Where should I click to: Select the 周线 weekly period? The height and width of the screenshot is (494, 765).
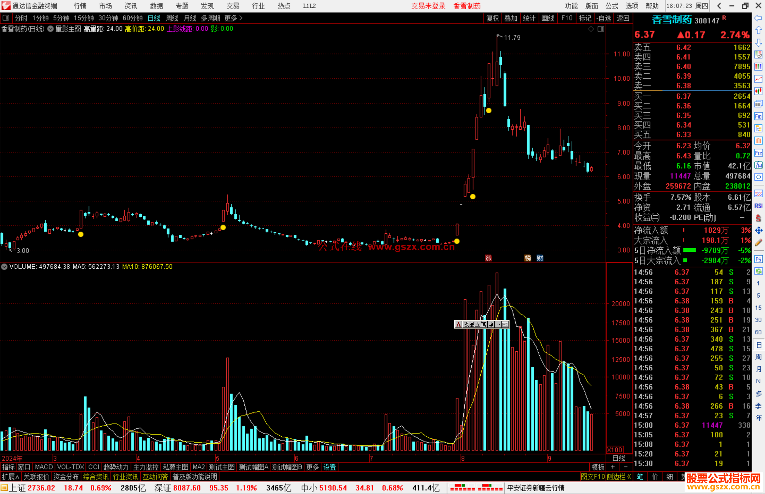click(x=172, y=18)
